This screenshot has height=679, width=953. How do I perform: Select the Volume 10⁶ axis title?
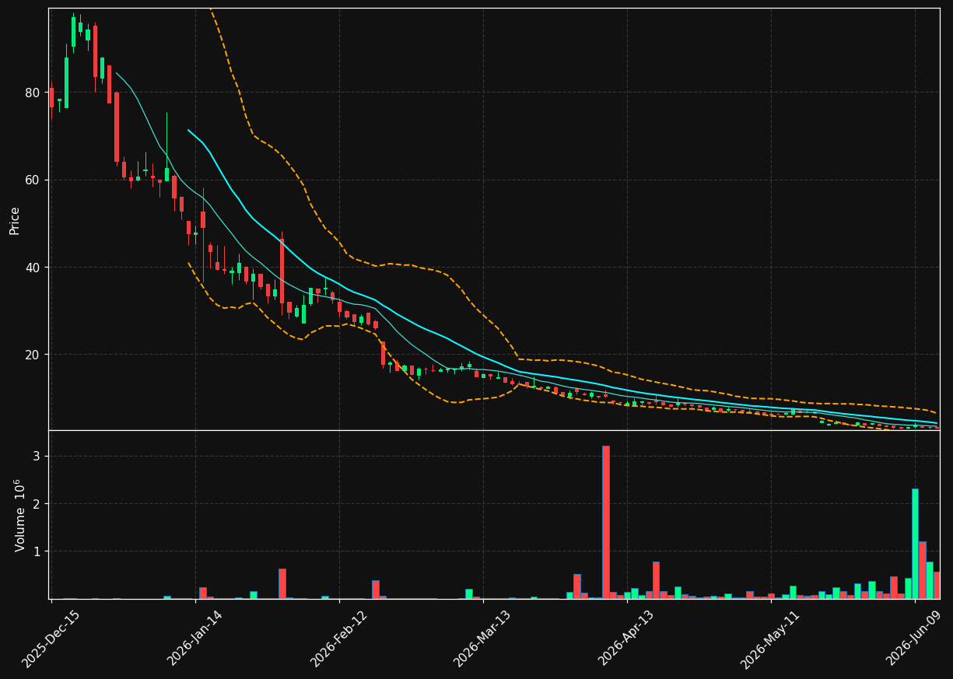coord(19,515)
